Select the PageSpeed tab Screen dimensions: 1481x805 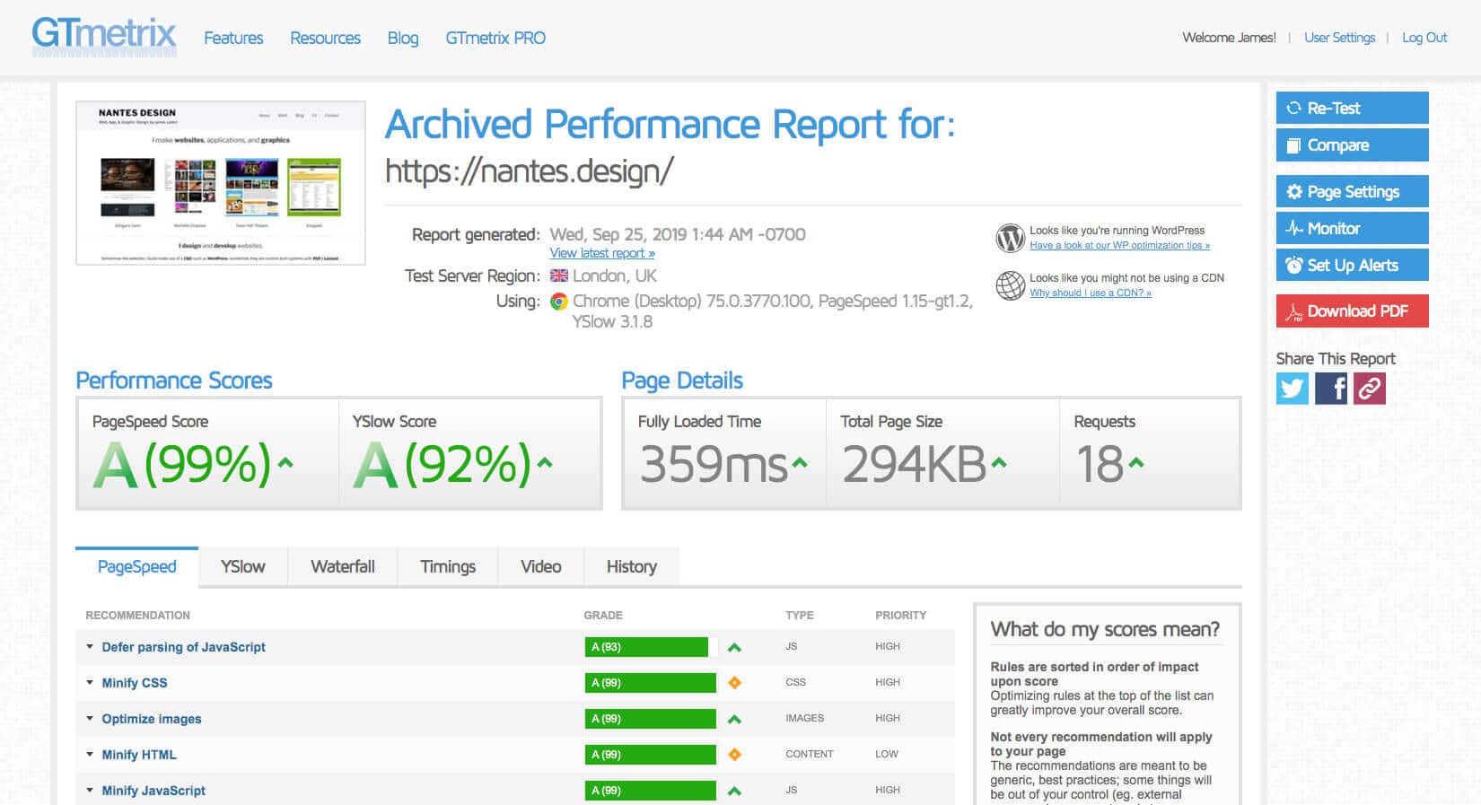136,567
